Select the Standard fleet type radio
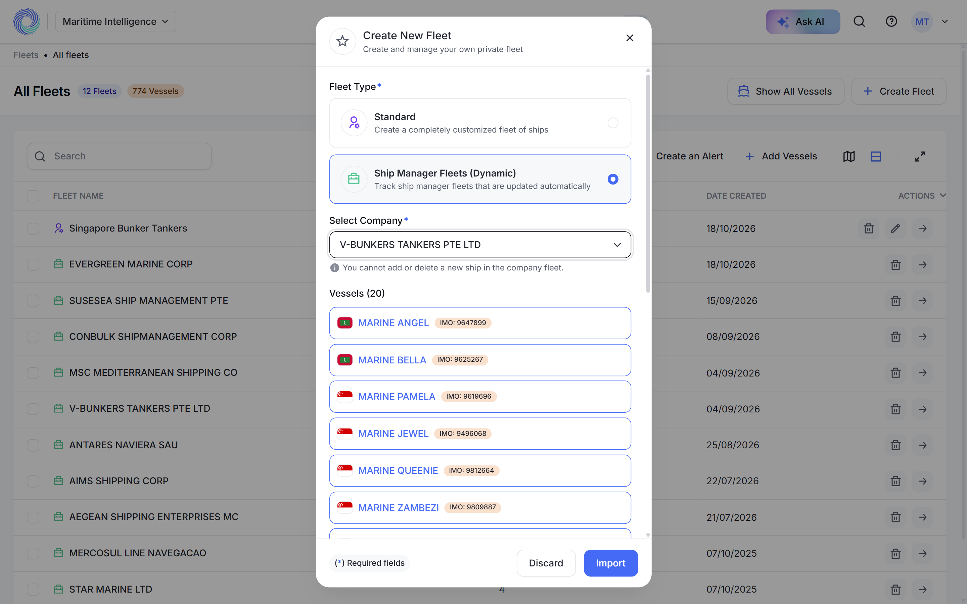 click(x=612, y=122)
